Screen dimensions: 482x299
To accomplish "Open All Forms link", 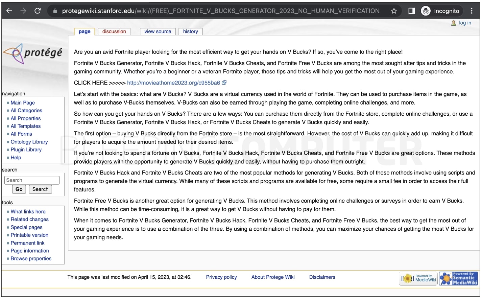I will [x=21, y=134].
